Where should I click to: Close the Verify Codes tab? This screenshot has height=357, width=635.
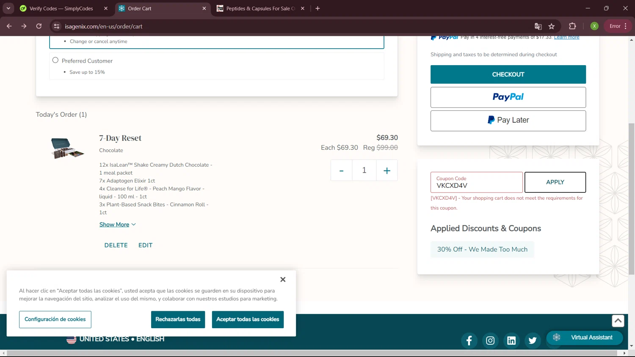pos(106,8)
